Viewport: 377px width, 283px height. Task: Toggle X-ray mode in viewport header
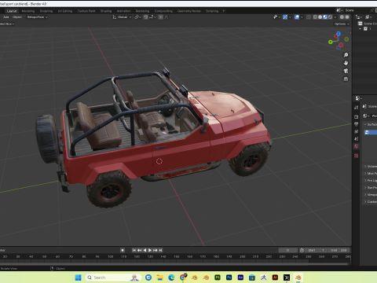click(309, 17)
